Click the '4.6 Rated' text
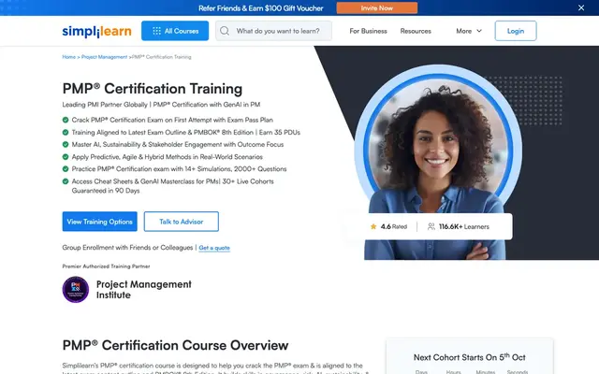 coord(394,226)
